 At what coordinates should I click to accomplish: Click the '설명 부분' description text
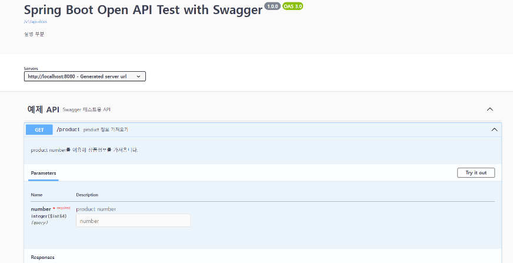point(34,34)
